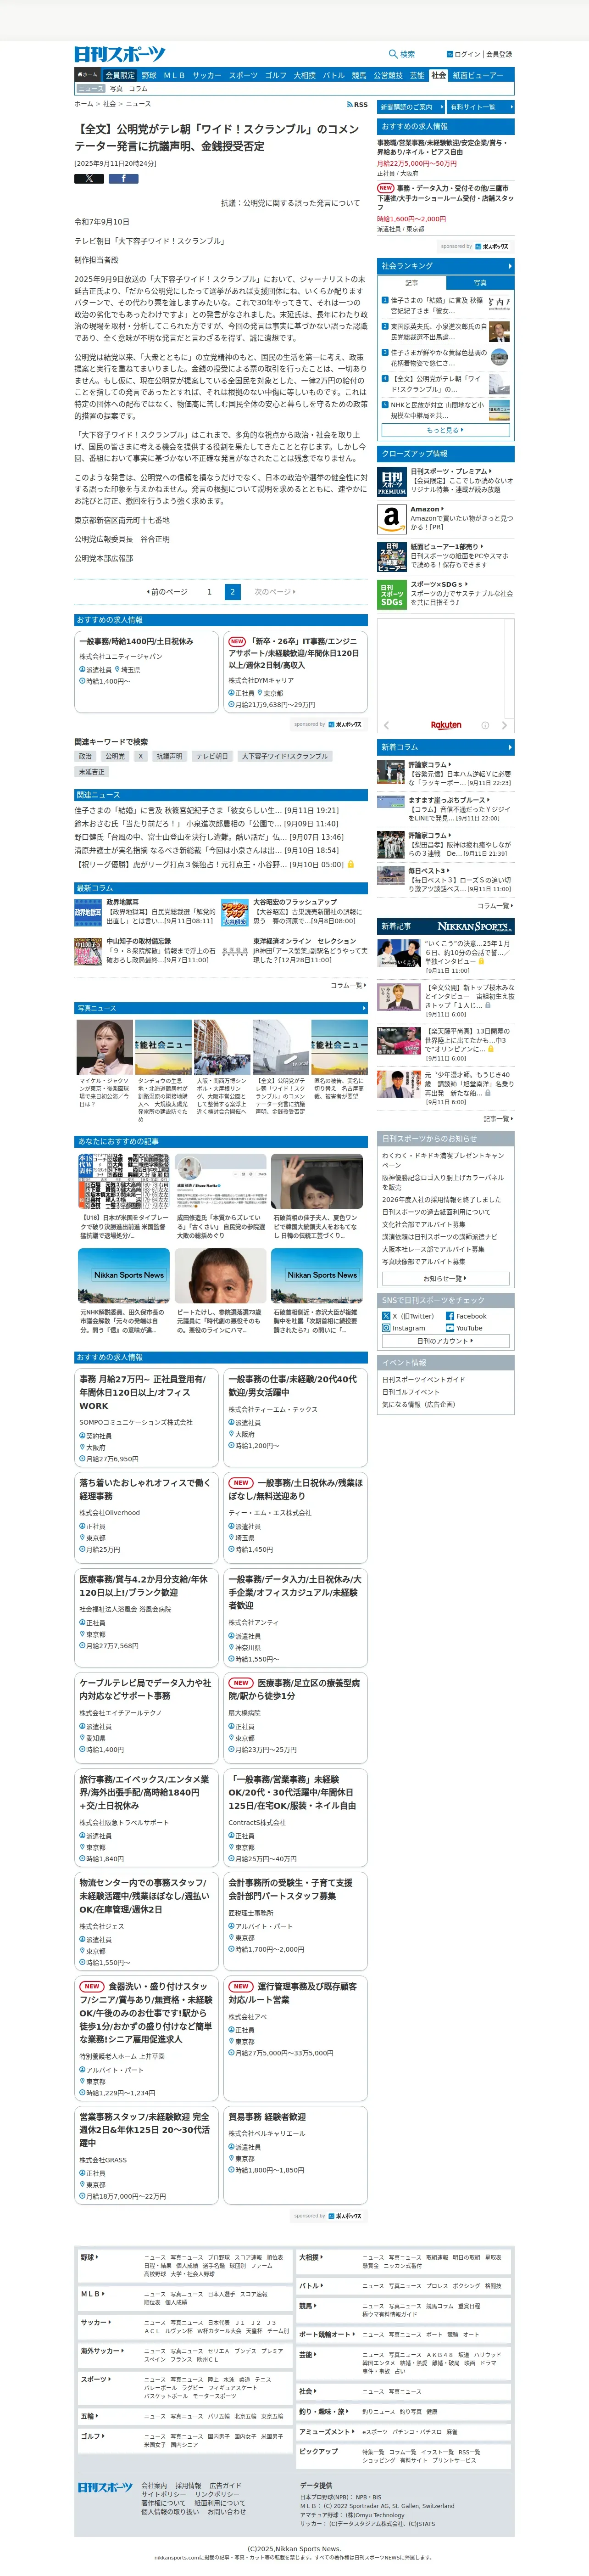Click the ホーム home icon in navigation
The image size is (589, 2576).
[88, 75]
